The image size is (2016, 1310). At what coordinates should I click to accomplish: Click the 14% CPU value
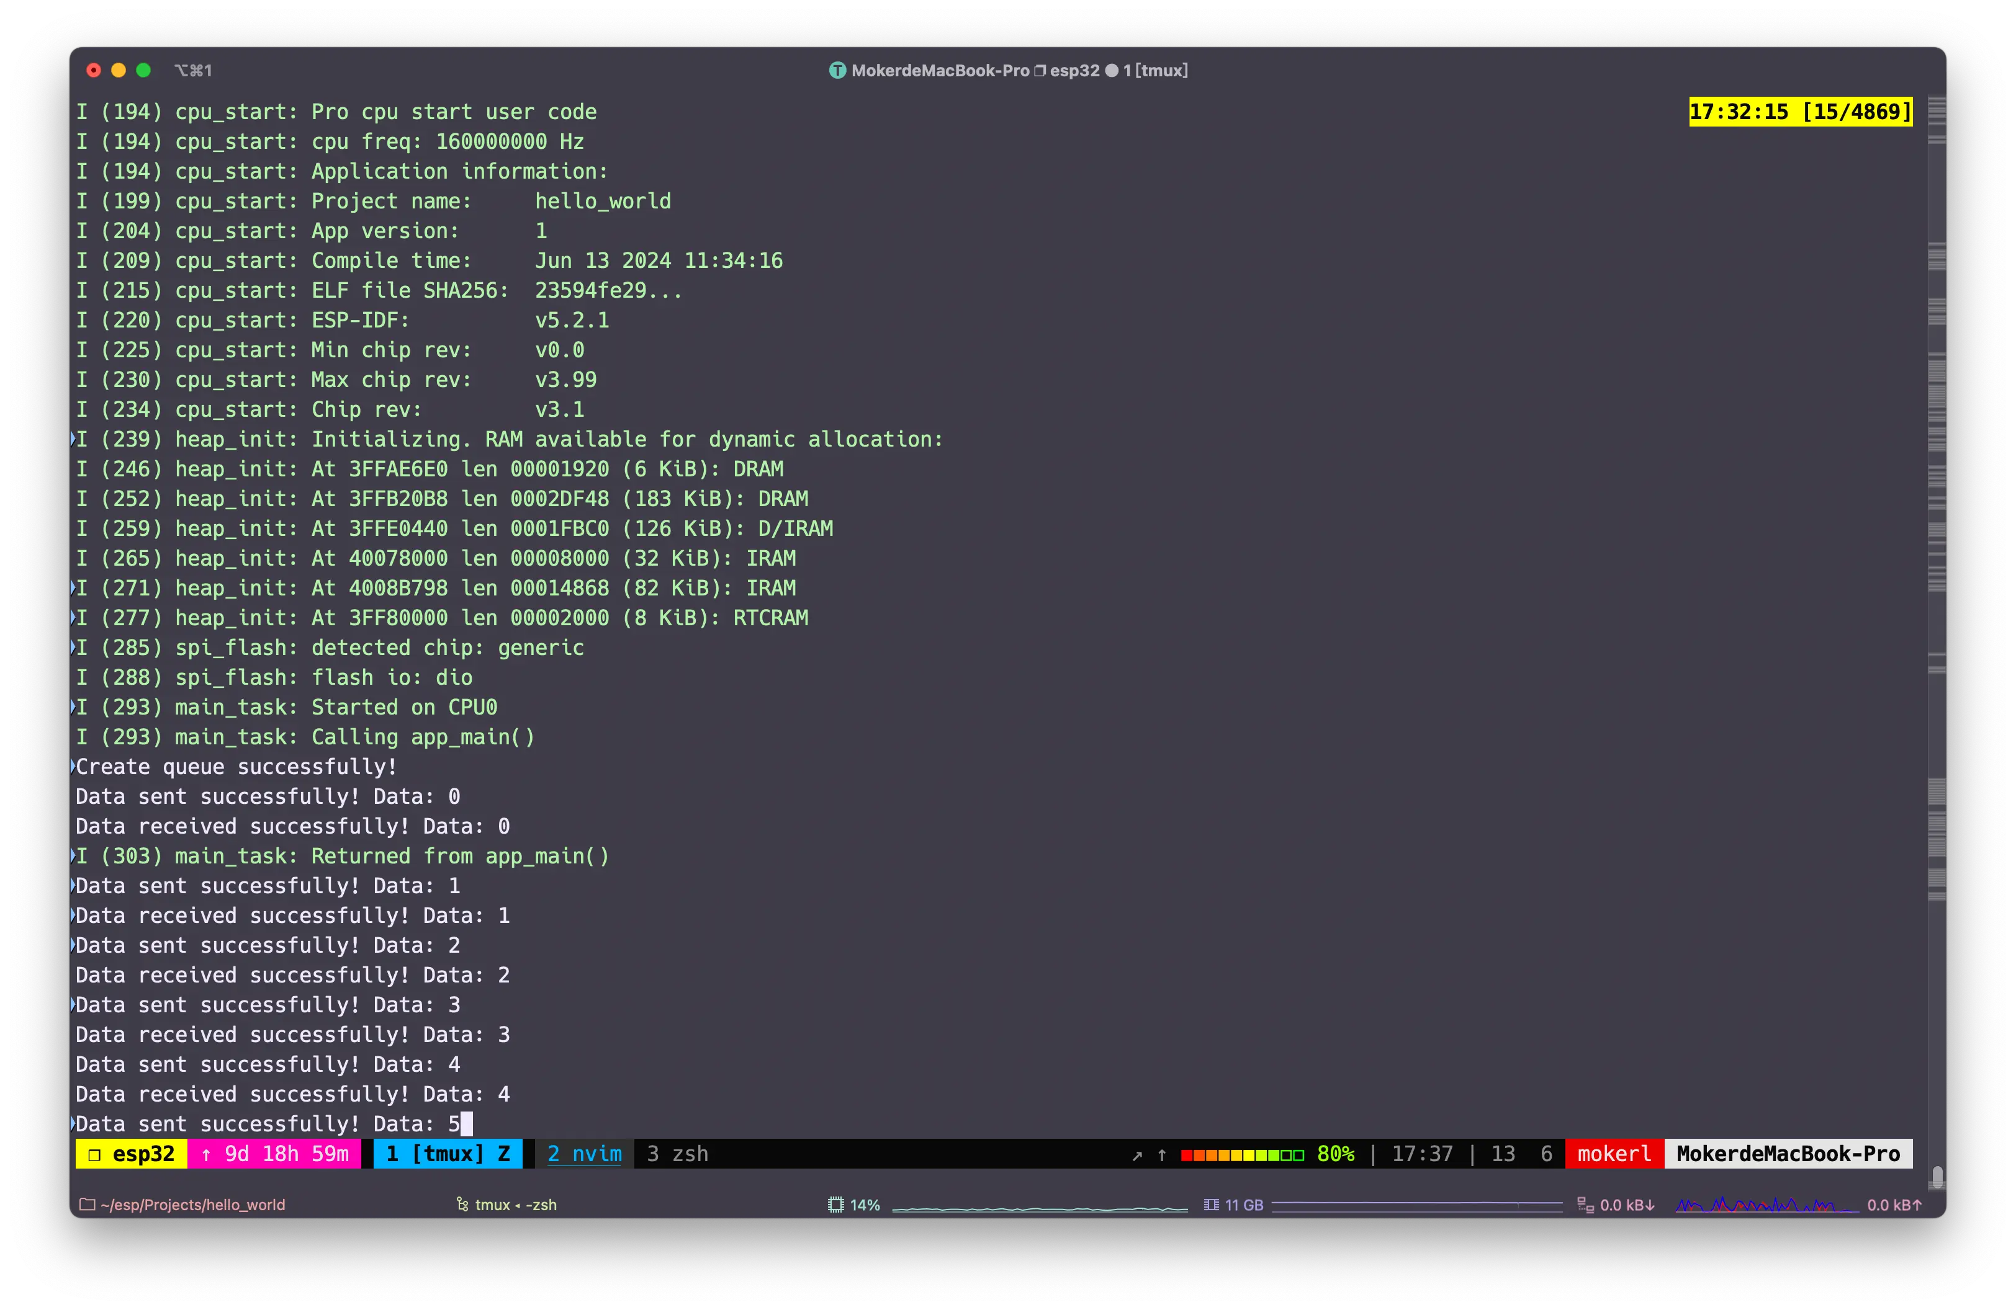(865, 1204)
